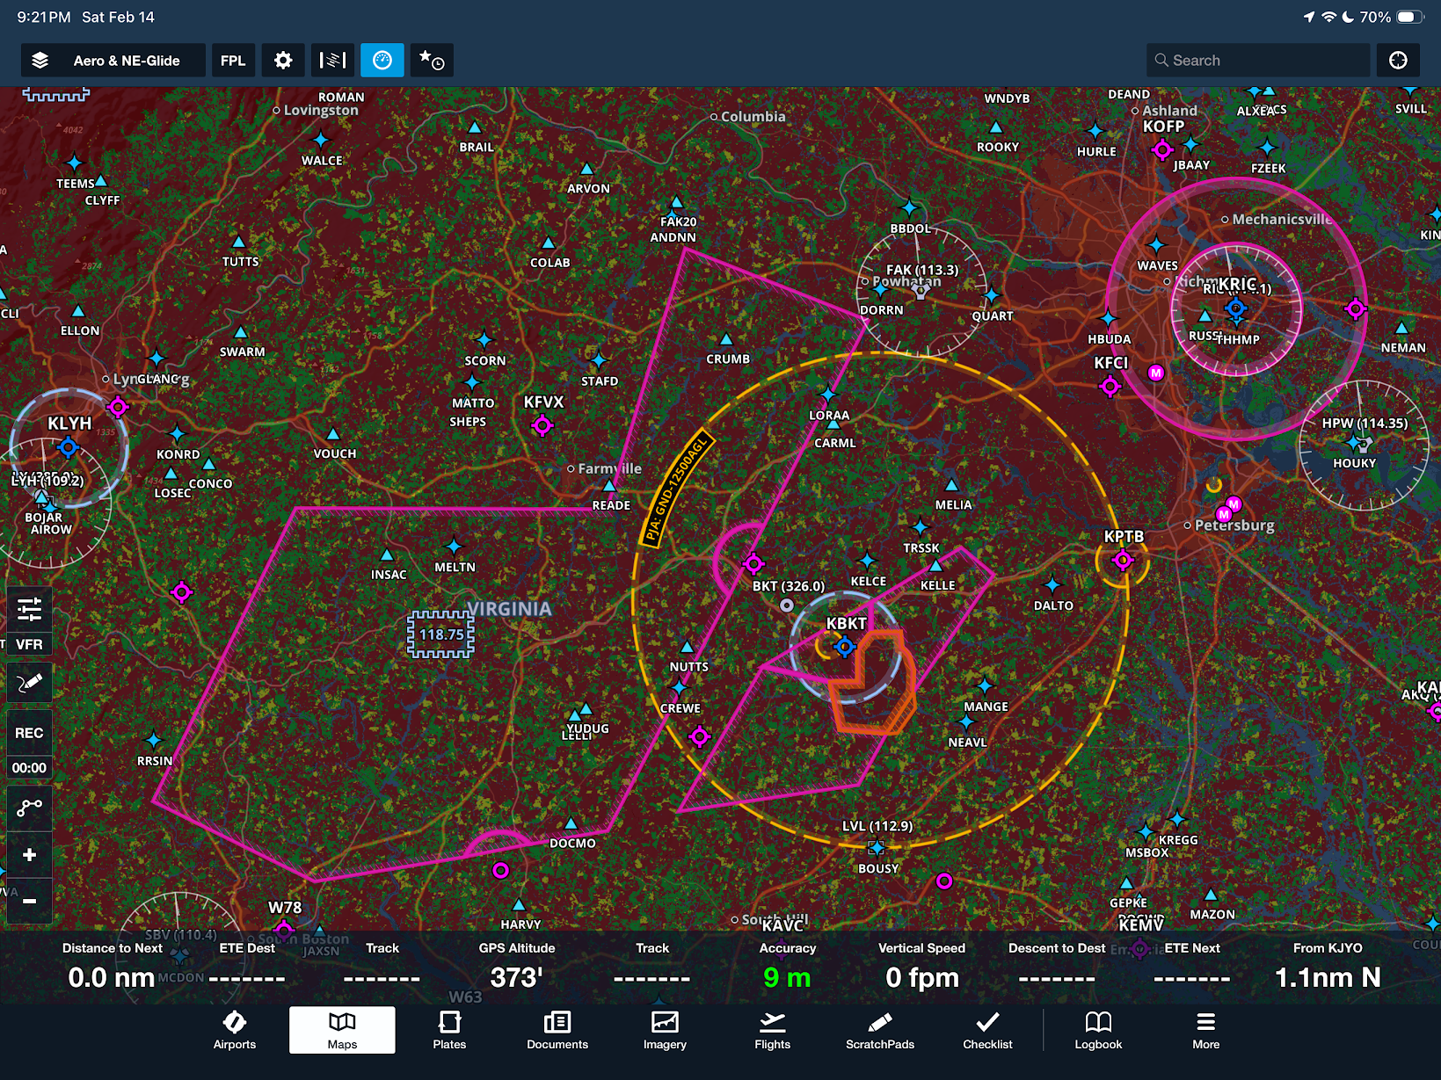Toggle the instrument panel gauge button
Screen dimensions: 1441x1080
click(382, 61)
